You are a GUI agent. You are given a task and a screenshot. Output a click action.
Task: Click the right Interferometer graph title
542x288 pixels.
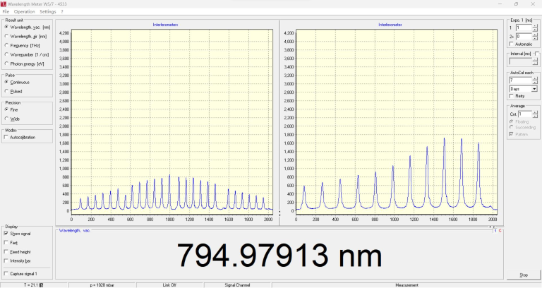(390, 25)
